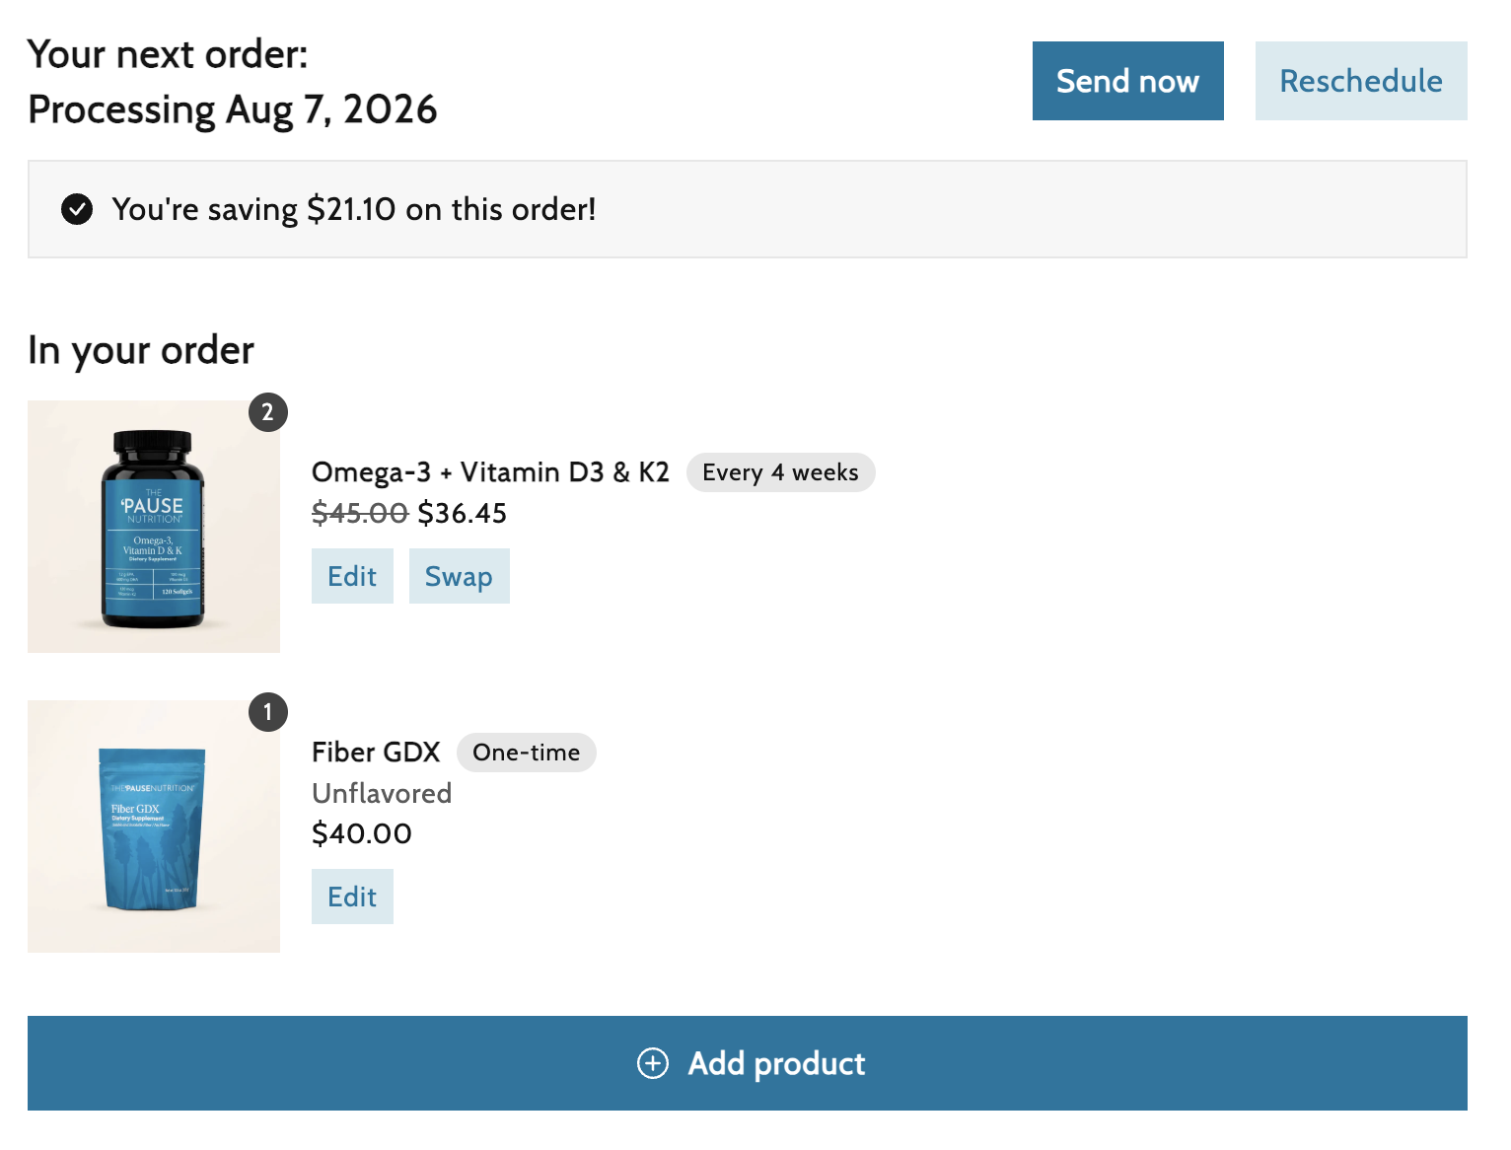Click the quantity 1 badge on Fiber GDX
The width and height of the screenshot is (1511, 1150).
click(x=267, y=712)
